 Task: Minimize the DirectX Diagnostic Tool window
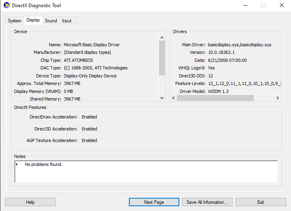tap(245, 5)
